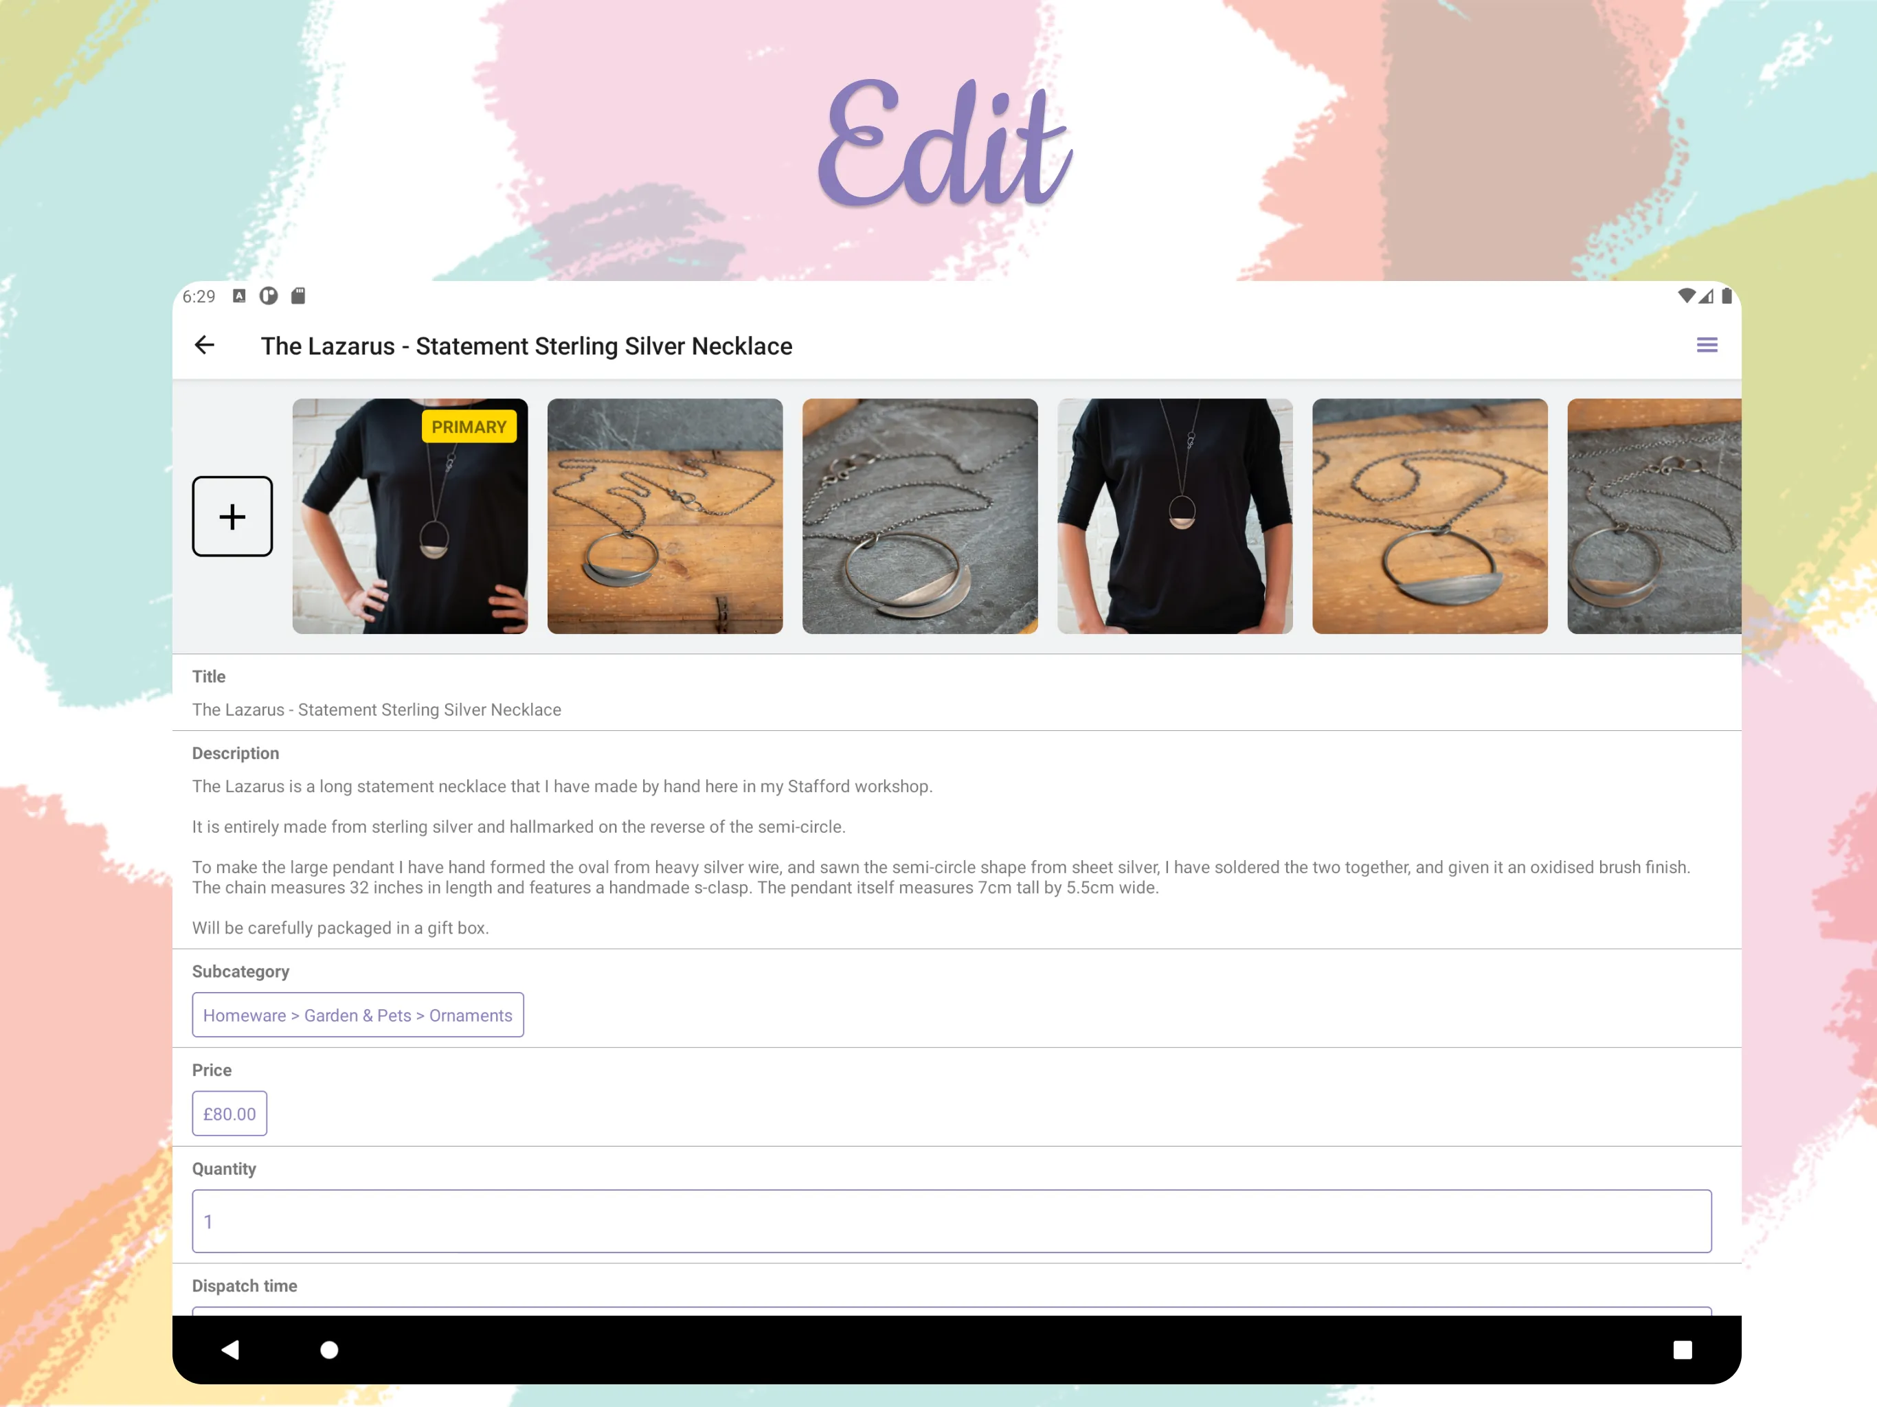Image resolution: width=1877 pixels, height=1407 pixels.
Task: Tap the Price label
Action: 212,1070
